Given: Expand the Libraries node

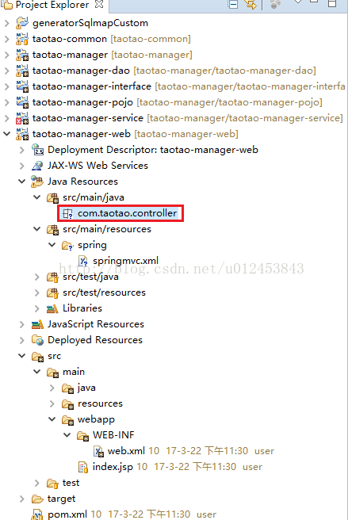Looking at the screenshot, I should [37, 309].
